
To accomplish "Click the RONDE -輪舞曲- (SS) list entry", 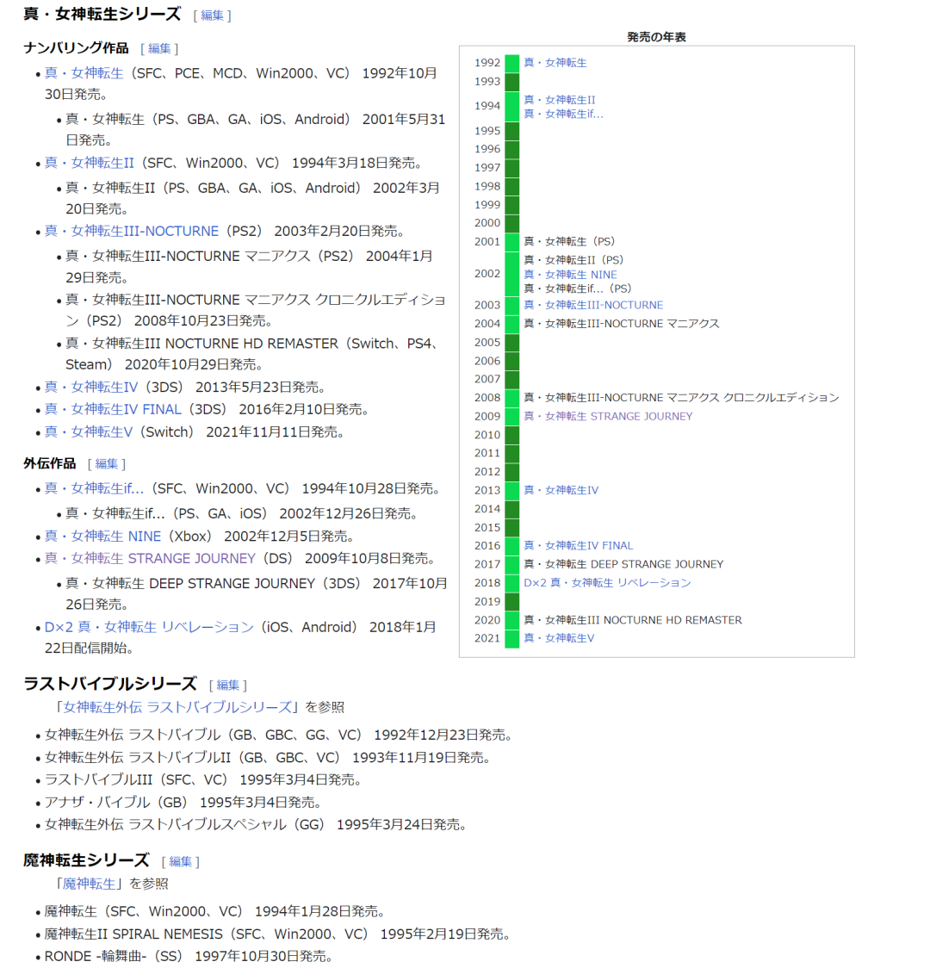I will click(189, 956).
